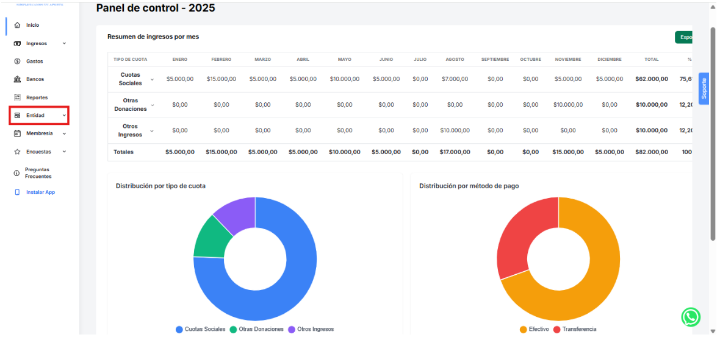Click the Bancos building icon
Screen dimensions: 720x340
17,79
